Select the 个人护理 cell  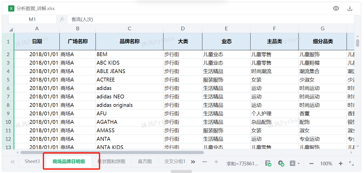click(274, 114)
